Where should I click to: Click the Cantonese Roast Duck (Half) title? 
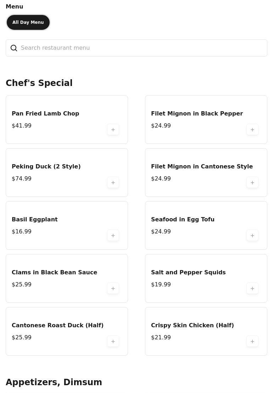click(57, 325)
